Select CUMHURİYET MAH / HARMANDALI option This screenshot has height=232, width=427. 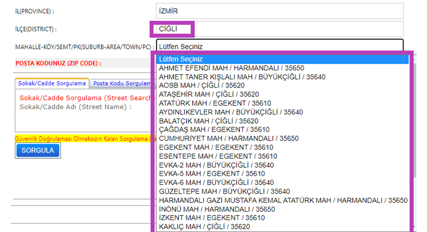pyautogui.click(x=229, y=138)
